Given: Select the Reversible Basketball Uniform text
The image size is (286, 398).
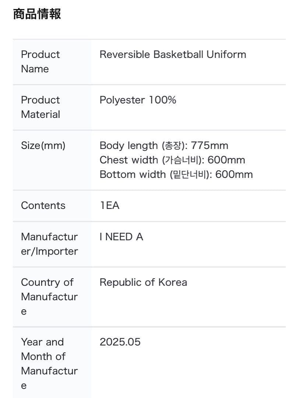Looking at the screenshot, I should (x=173, y=55).
